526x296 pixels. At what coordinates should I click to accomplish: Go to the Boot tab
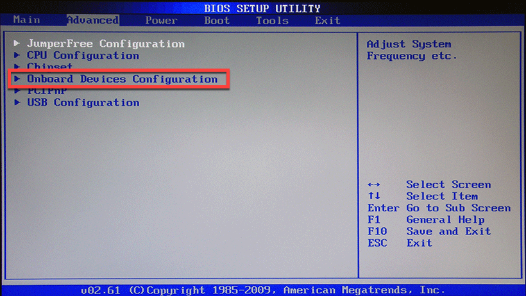coord(217,20)
